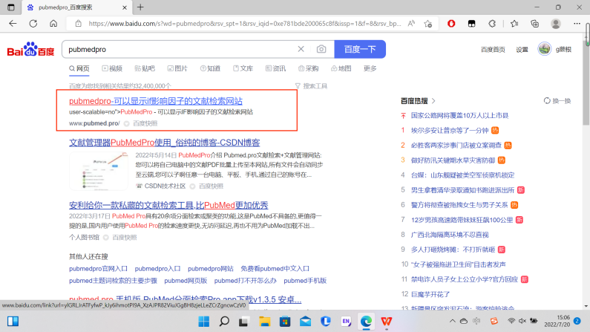Click the CSDN result thumbnail image
Screen dimensions: 590x332
coord(99,171)
